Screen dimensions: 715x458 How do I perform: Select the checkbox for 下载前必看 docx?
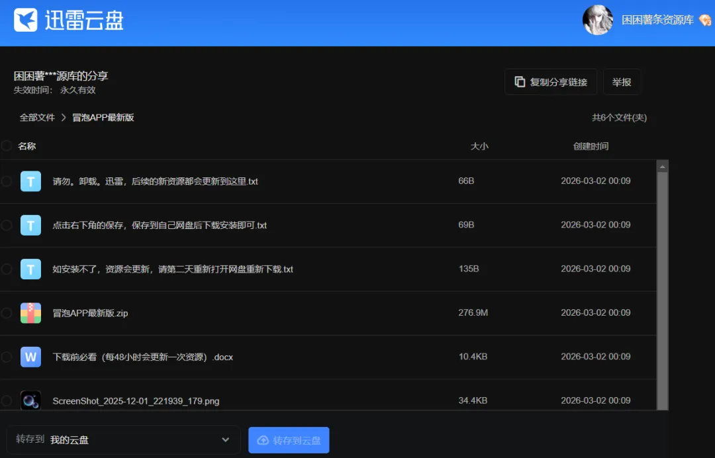7,357
